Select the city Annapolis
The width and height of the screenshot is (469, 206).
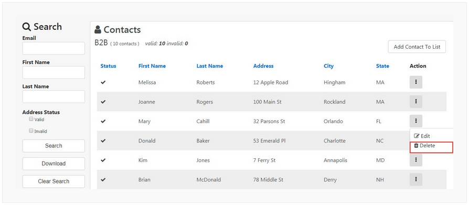tap(335, 160)
